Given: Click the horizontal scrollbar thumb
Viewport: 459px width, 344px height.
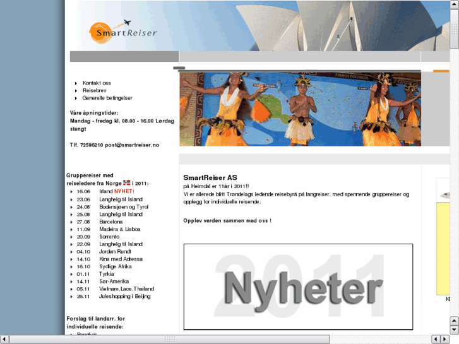Looking at the screenshot, I should click(169, 340).
